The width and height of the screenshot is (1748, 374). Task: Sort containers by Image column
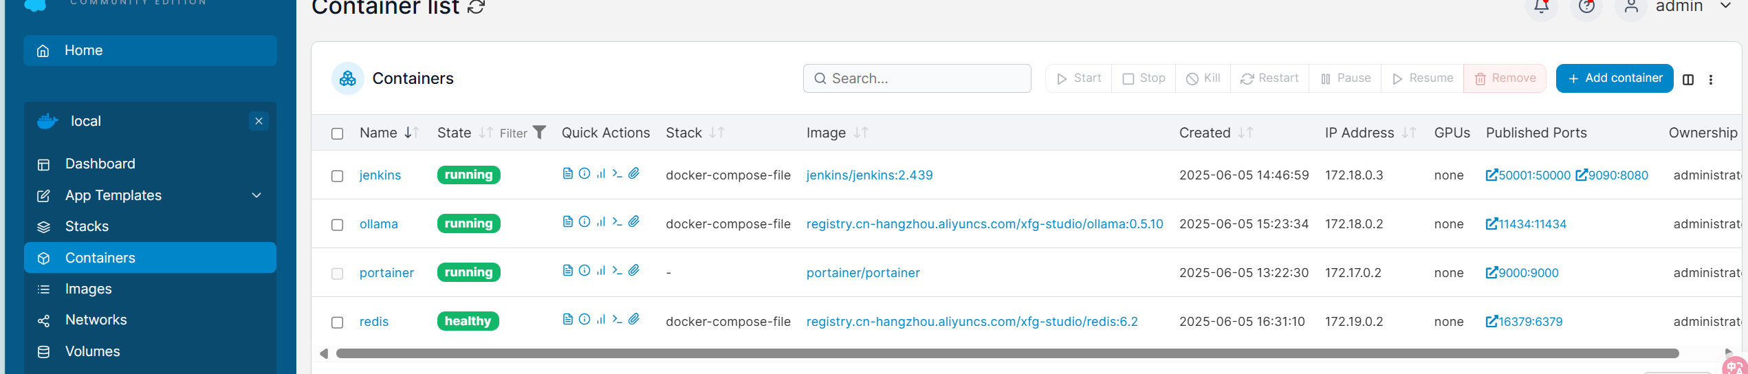coord(837,133)
